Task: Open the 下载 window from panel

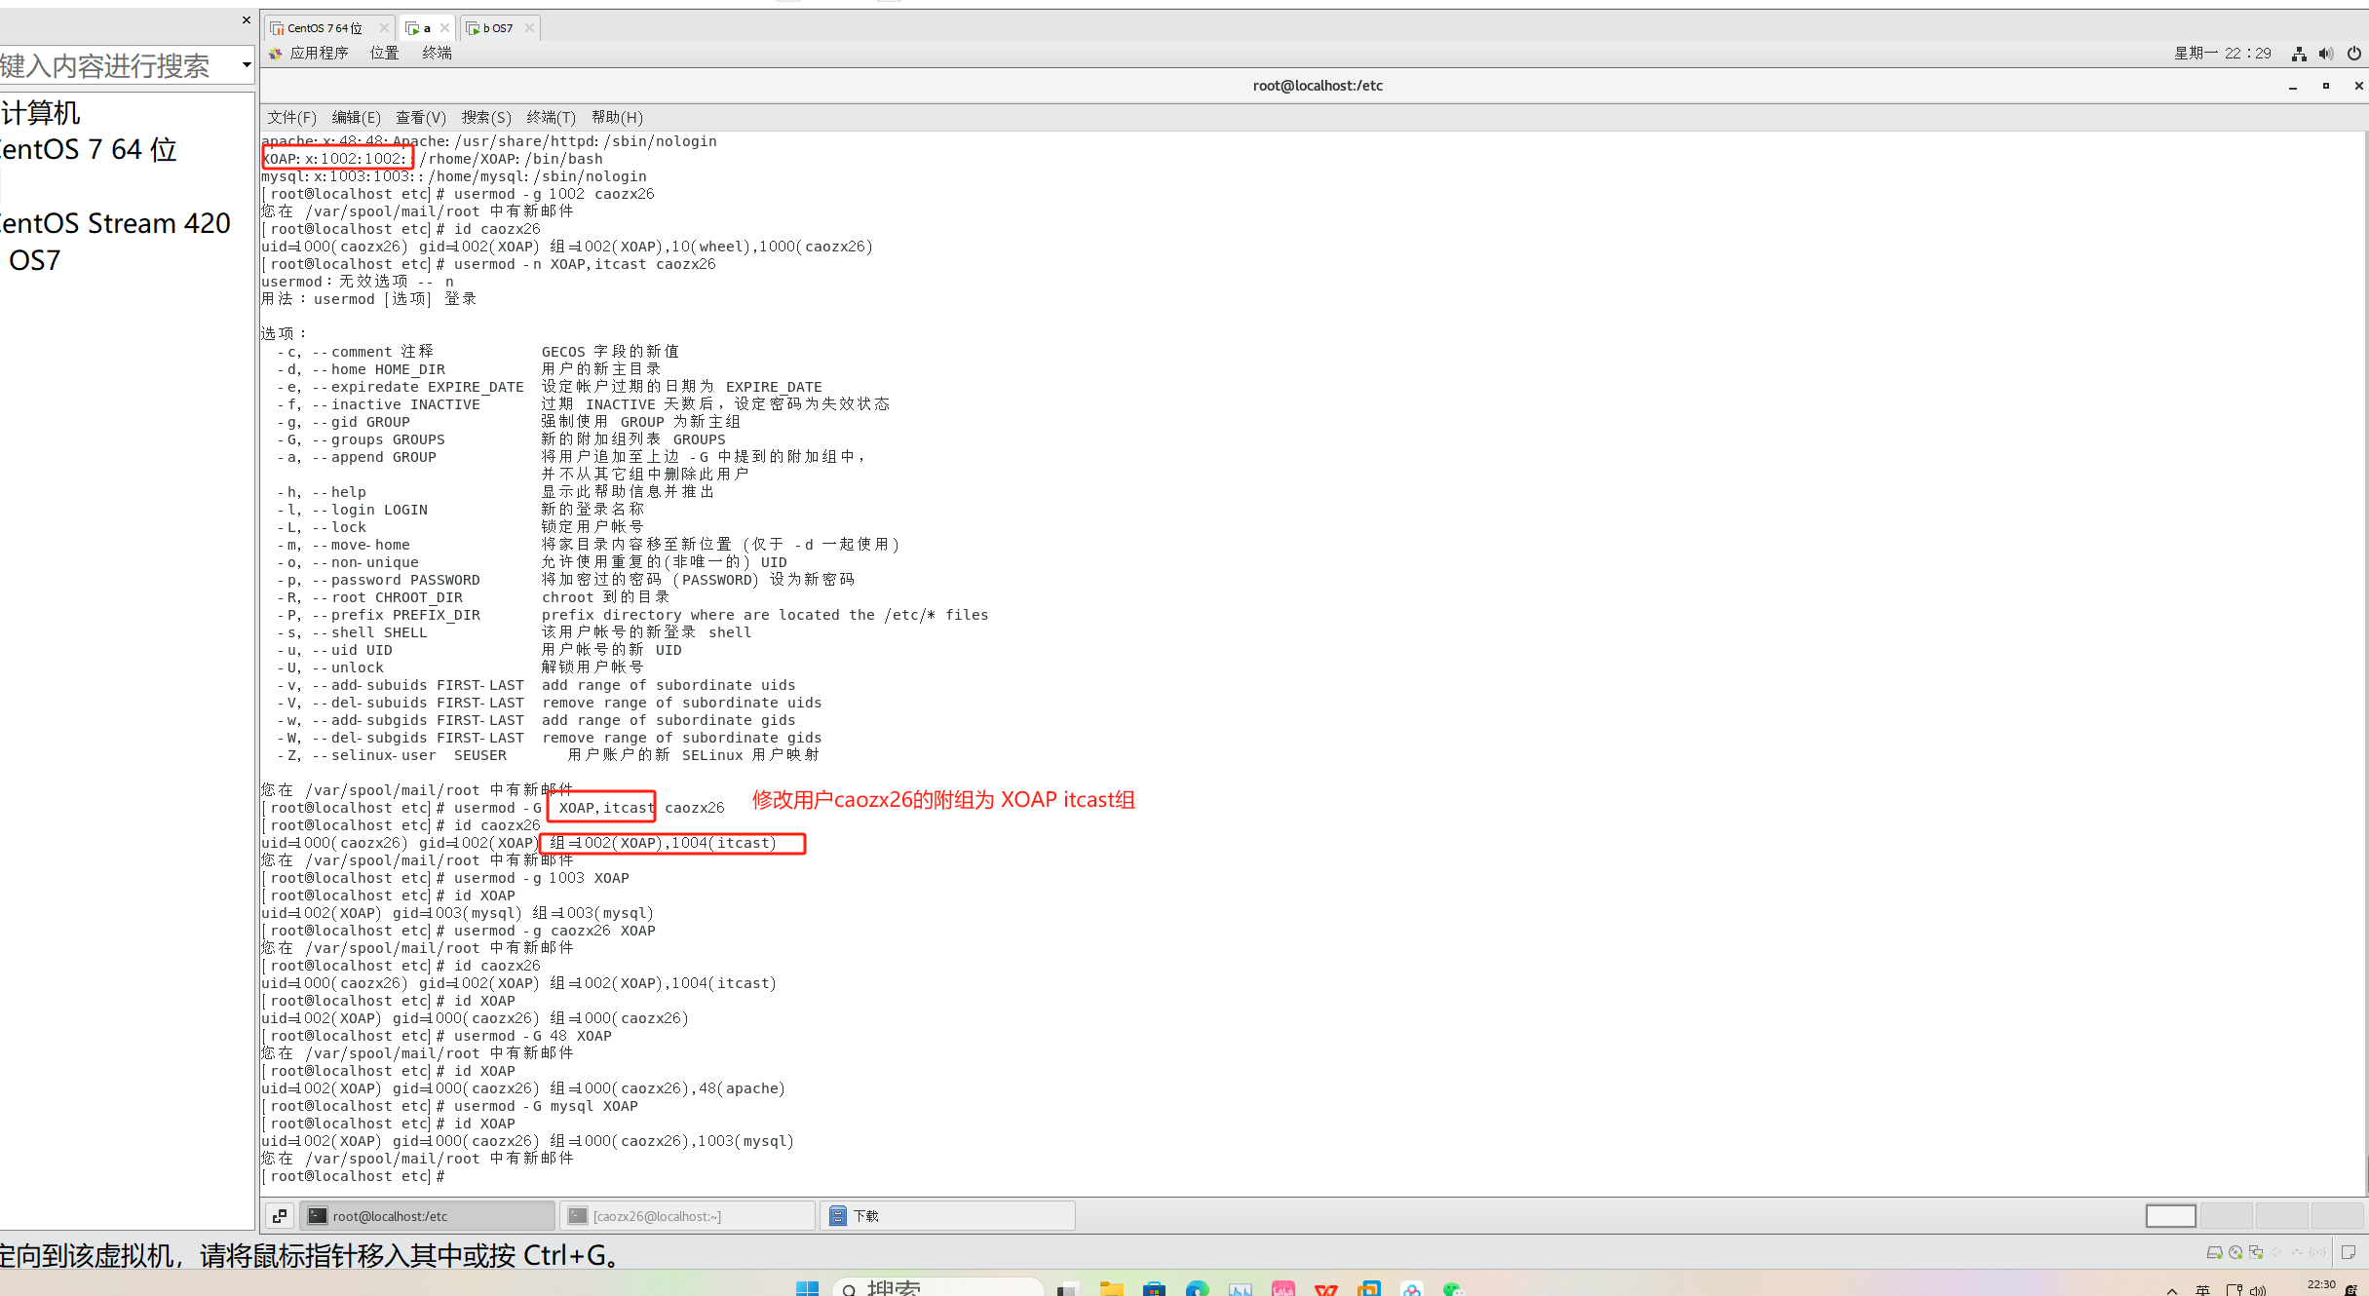Action: (945, 1216)
